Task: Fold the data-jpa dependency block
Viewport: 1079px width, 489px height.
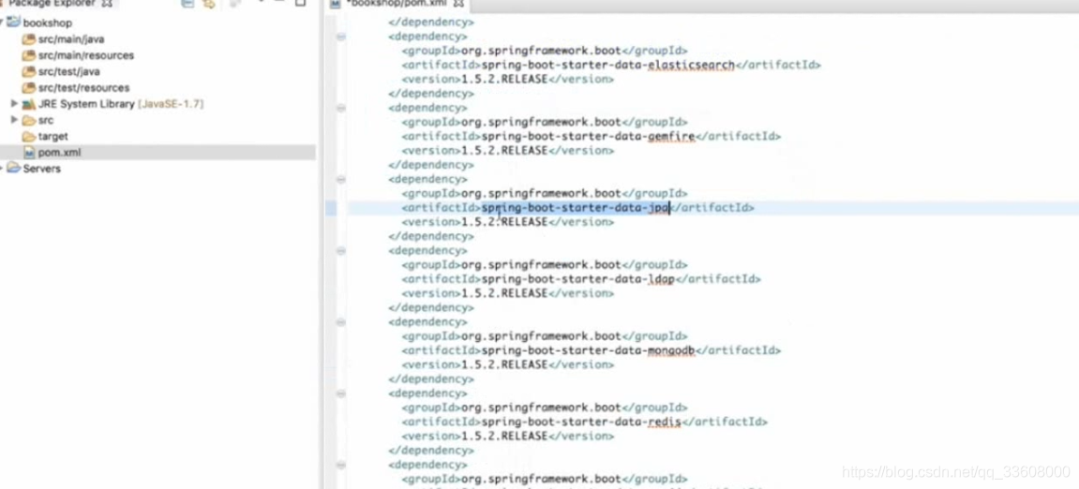Action: [x=340, y=180]
